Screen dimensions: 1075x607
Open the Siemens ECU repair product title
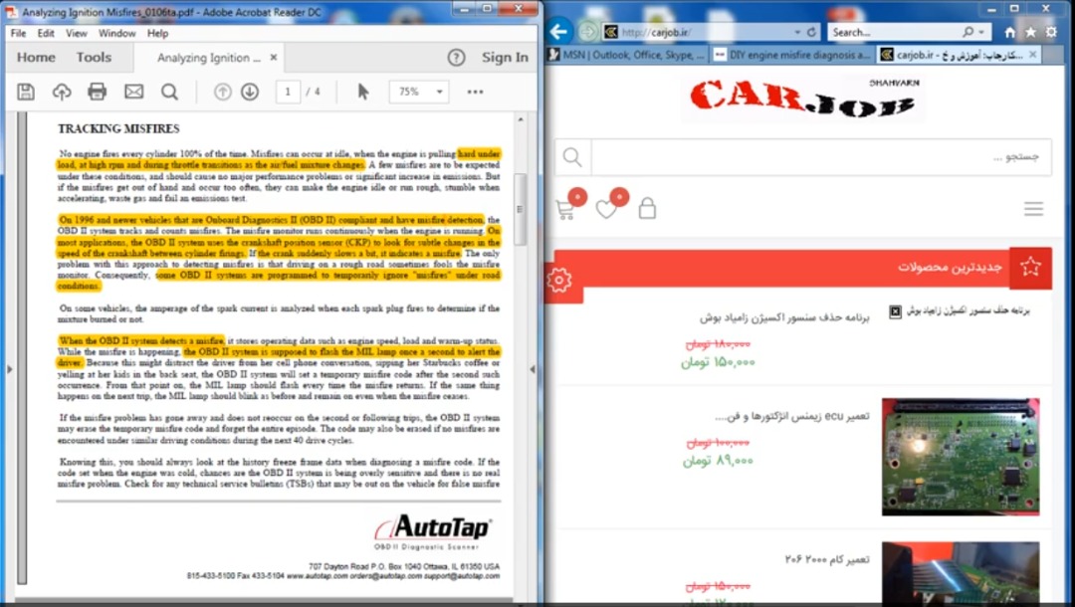pos(792,417)
